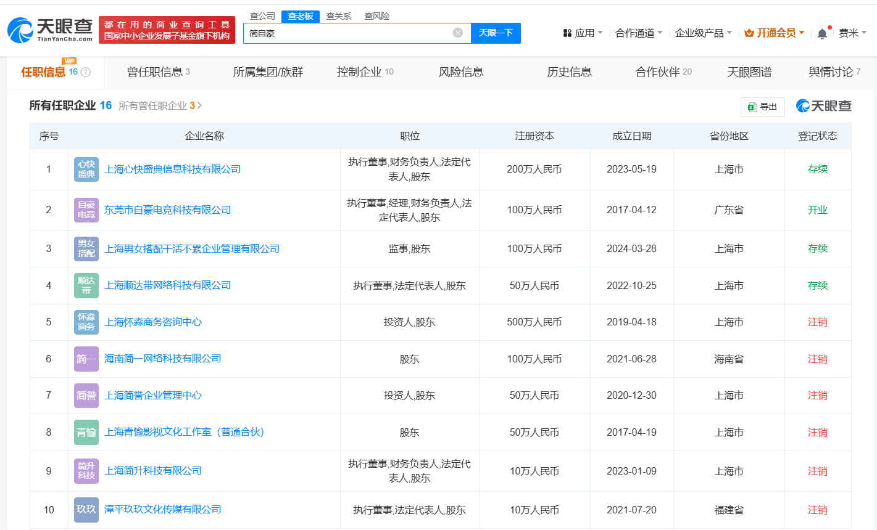
Task: Click the 青愉 company logo icon
Action: pyautogui.click(x=86, y=433)
